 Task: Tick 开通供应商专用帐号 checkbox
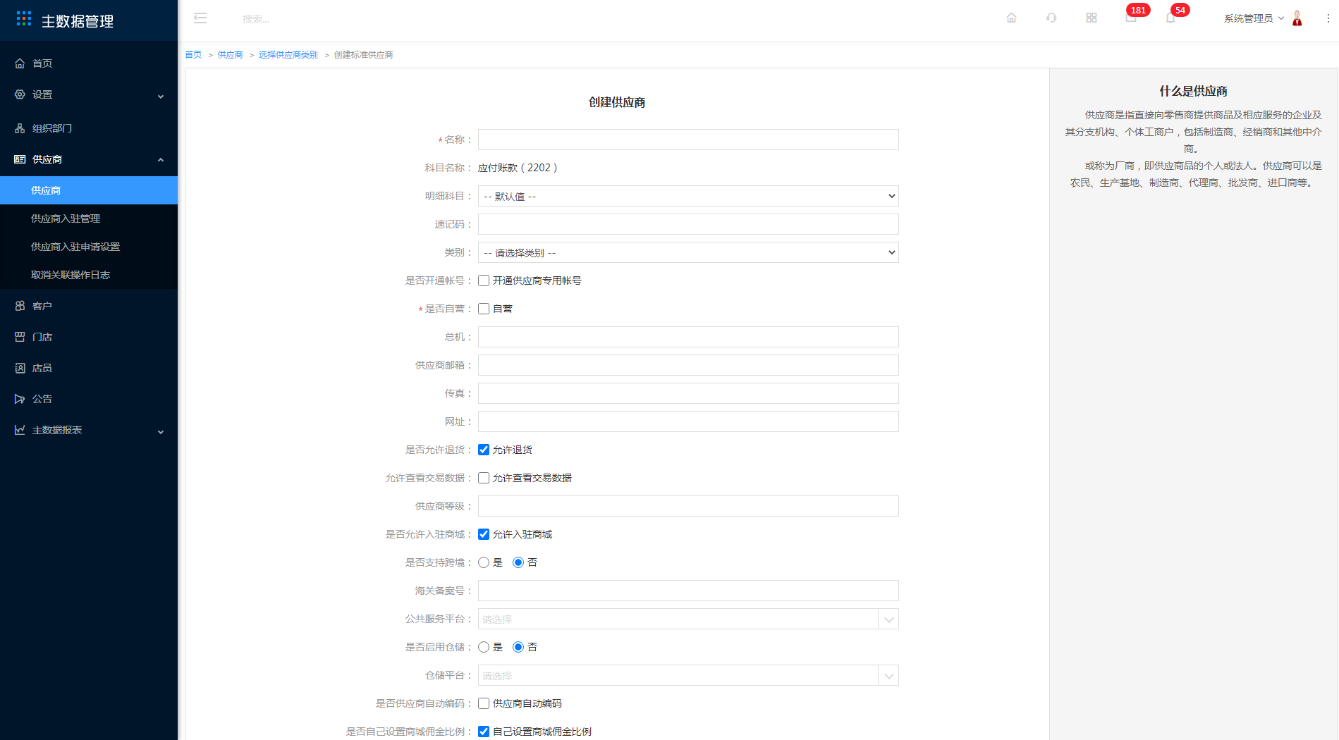484,280
